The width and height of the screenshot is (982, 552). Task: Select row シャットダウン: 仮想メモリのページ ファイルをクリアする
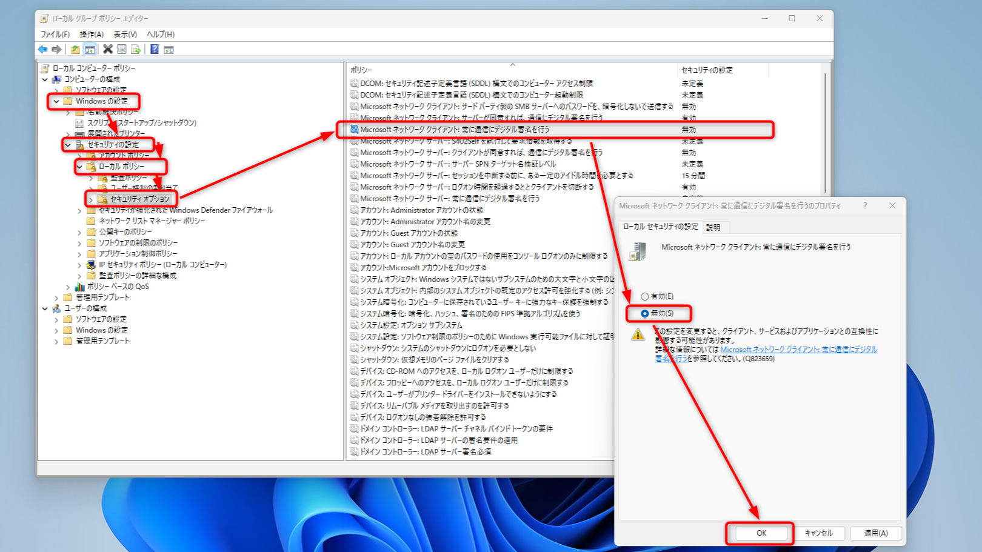click(x=434, y=360)
